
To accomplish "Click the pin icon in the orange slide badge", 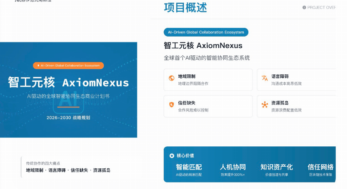I will tap(38, 66).
